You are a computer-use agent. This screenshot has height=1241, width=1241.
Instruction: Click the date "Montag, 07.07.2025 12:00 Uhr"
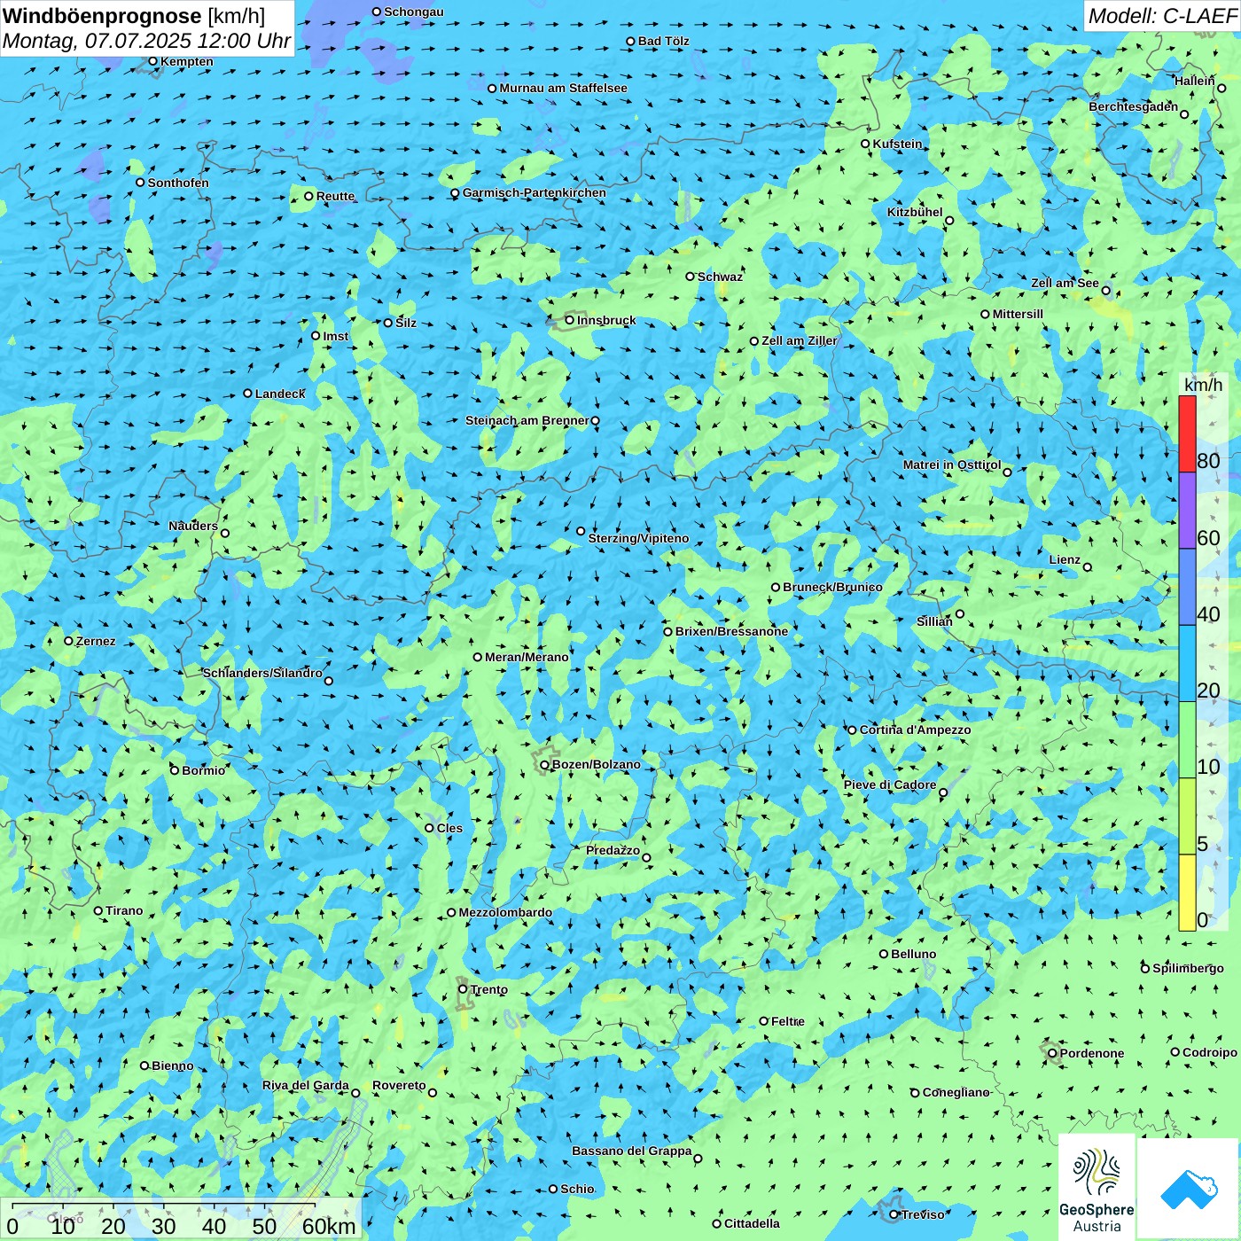tap(147, 41)
